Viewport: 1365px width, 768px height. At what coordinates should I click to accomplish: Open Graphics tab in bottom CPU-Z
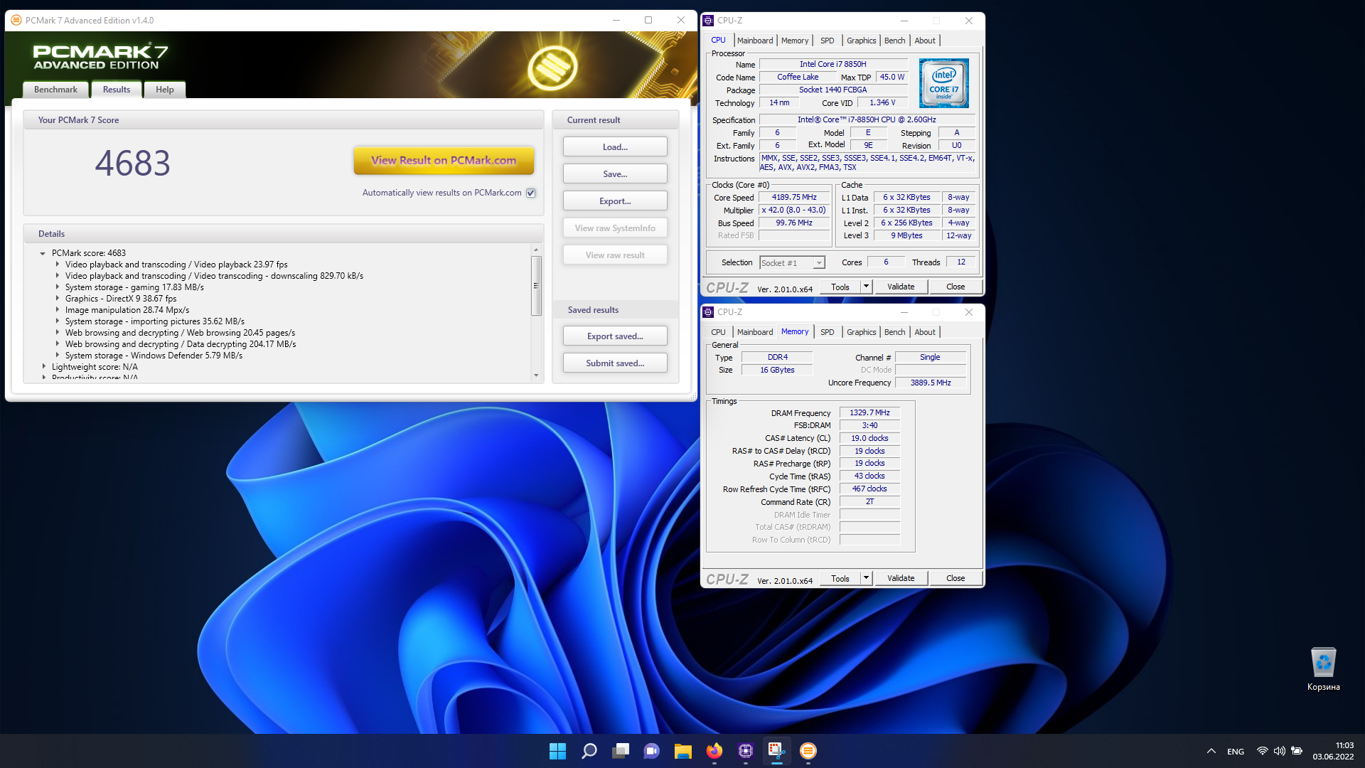pyautogui.click(x=861, y=332)
